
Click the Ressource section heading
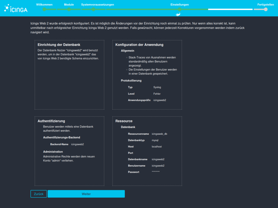pos(124,121)
